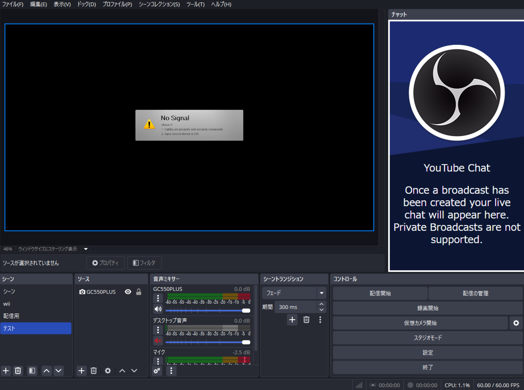
Task: Enter スタジオモード
Action: pyautogui.click(x=428, y=338)
